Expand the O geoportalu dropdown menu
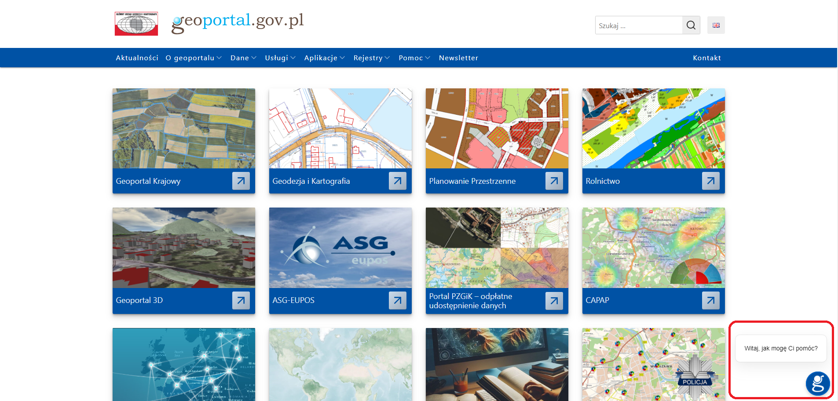This screenshot has width=838, height=401. click(x=194, y=58)
